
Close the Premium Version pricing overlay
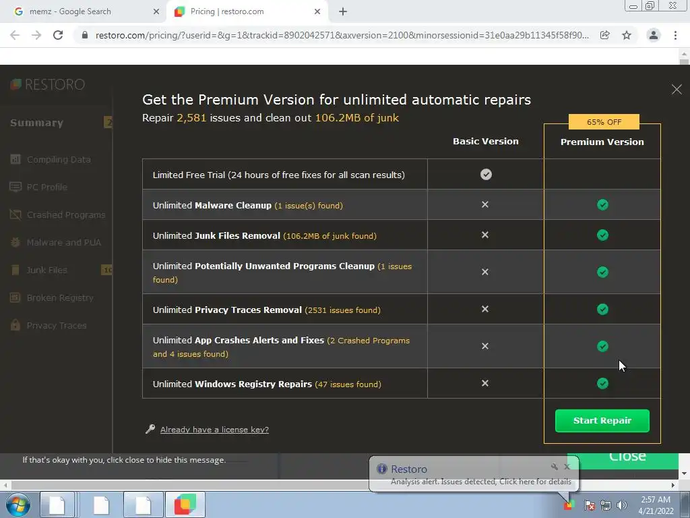click(x=677, y=90)
